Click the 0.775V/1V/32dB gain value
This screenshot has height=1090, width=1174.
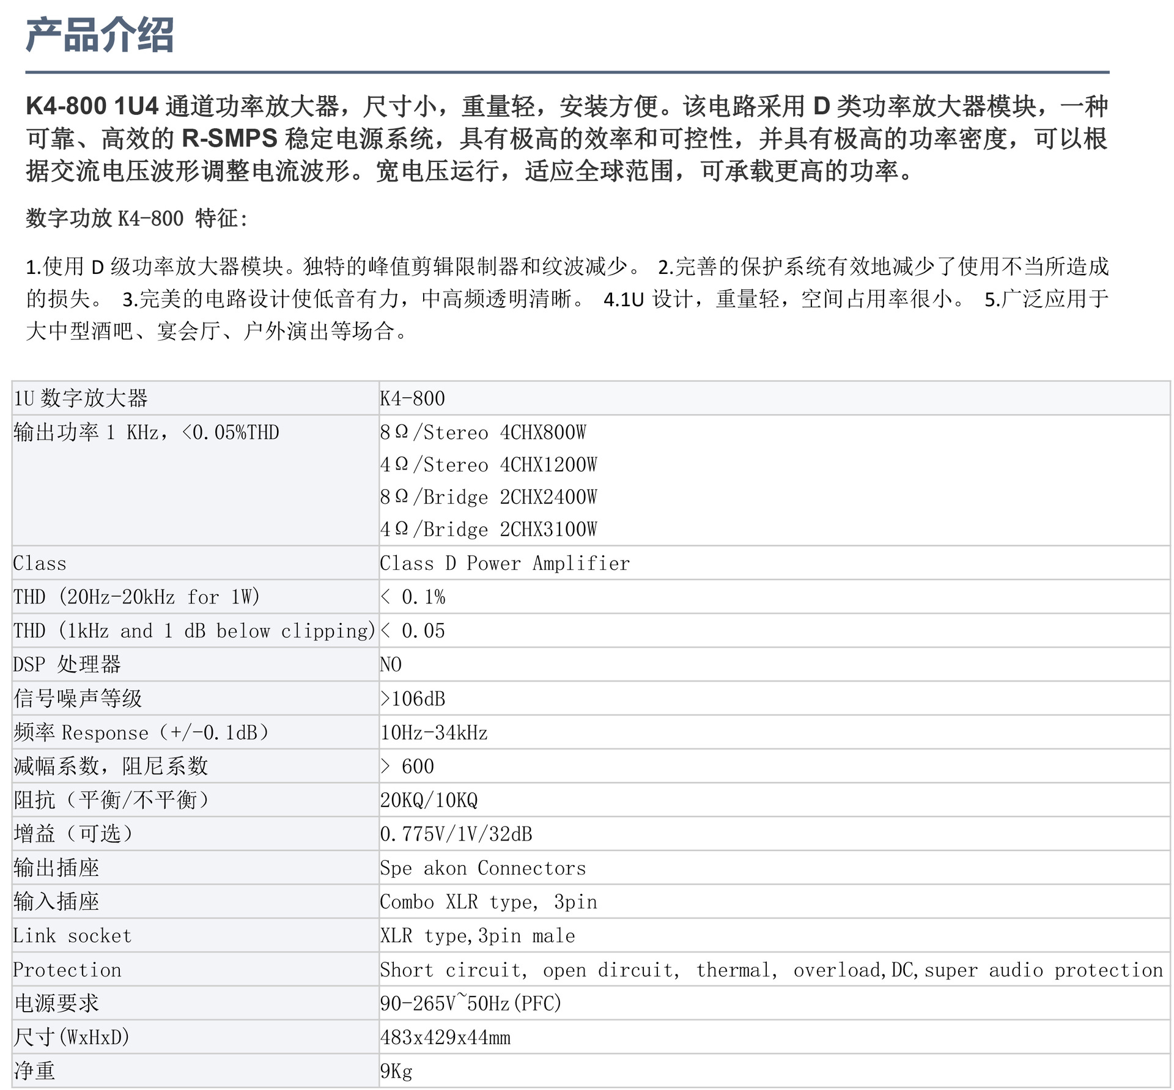coord(456,834)
